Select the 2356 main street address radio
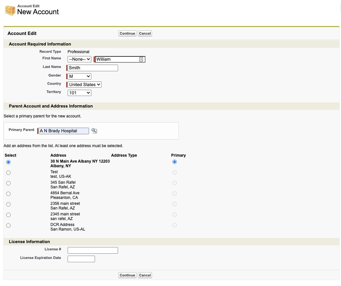The width and height of the screenshot is (341, 286). pyautogui.click(x=9, y=204)
